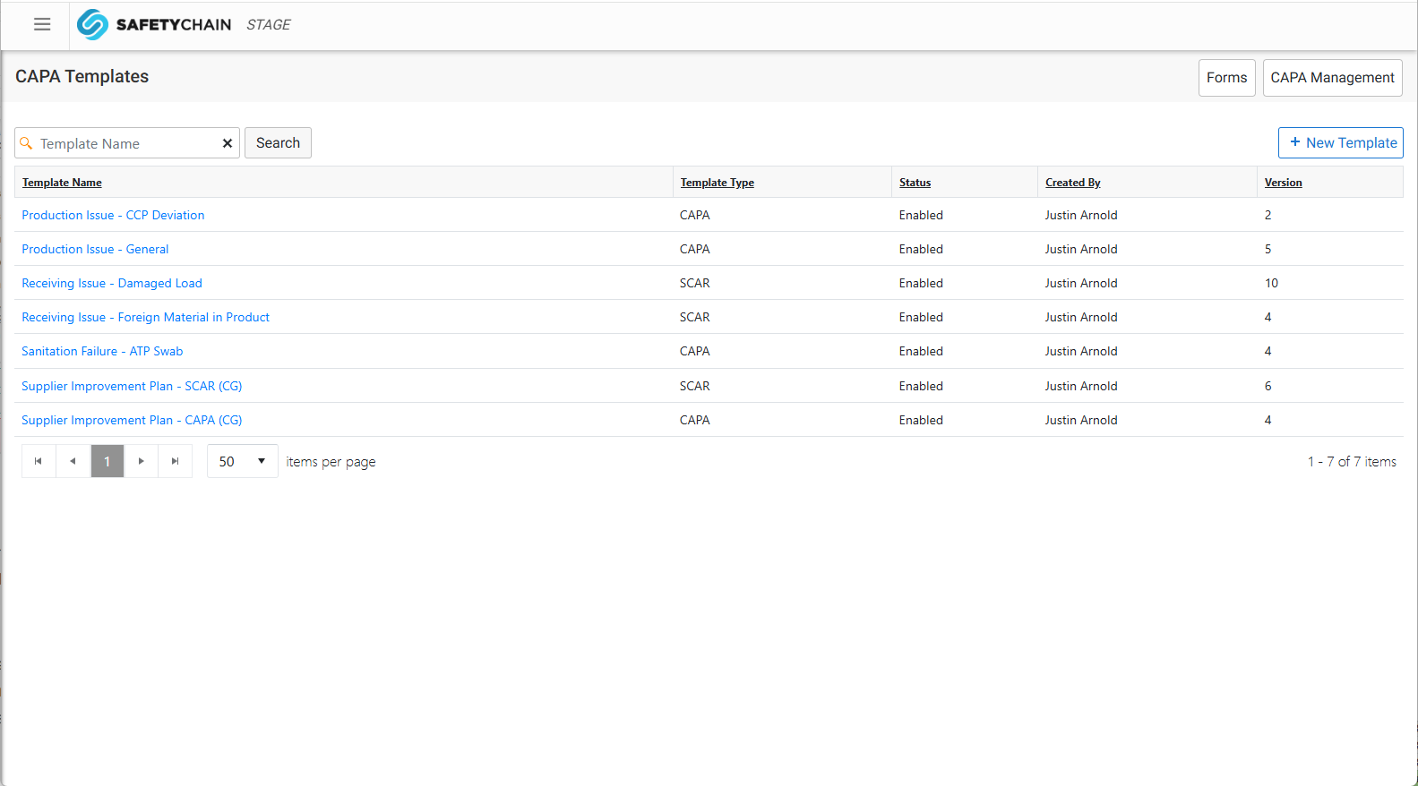Sort by Template Name column
This screenshot has width=1418, height=786.
click(x=62, y=183)
